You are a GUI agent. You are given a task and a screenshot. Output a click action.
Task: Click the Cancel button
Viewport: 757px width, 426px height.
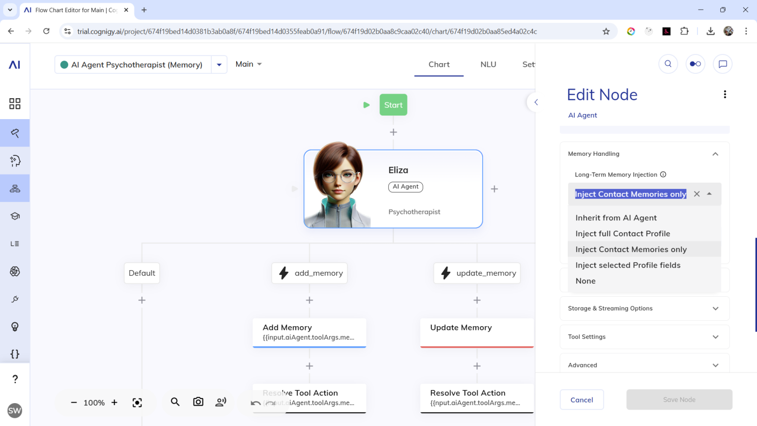[581, 400]
